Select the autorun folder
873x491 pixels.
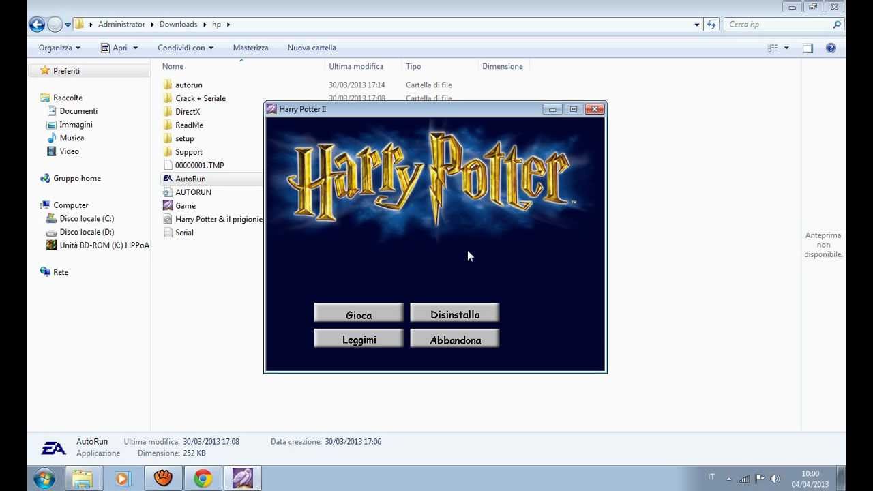click(x=189, y=85)
